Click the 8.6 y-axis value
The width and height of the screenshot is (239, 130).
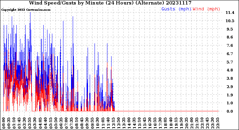pos(230,37)
